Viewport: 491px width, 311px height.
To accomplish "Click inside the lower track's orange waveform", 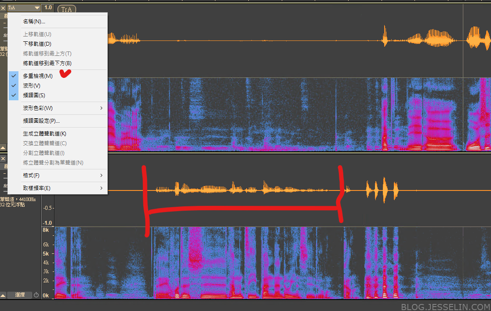I will [x=273, y=190].
